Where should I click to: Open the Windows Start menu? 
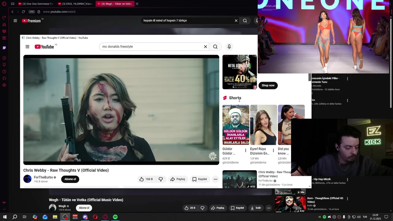point(5,217)
